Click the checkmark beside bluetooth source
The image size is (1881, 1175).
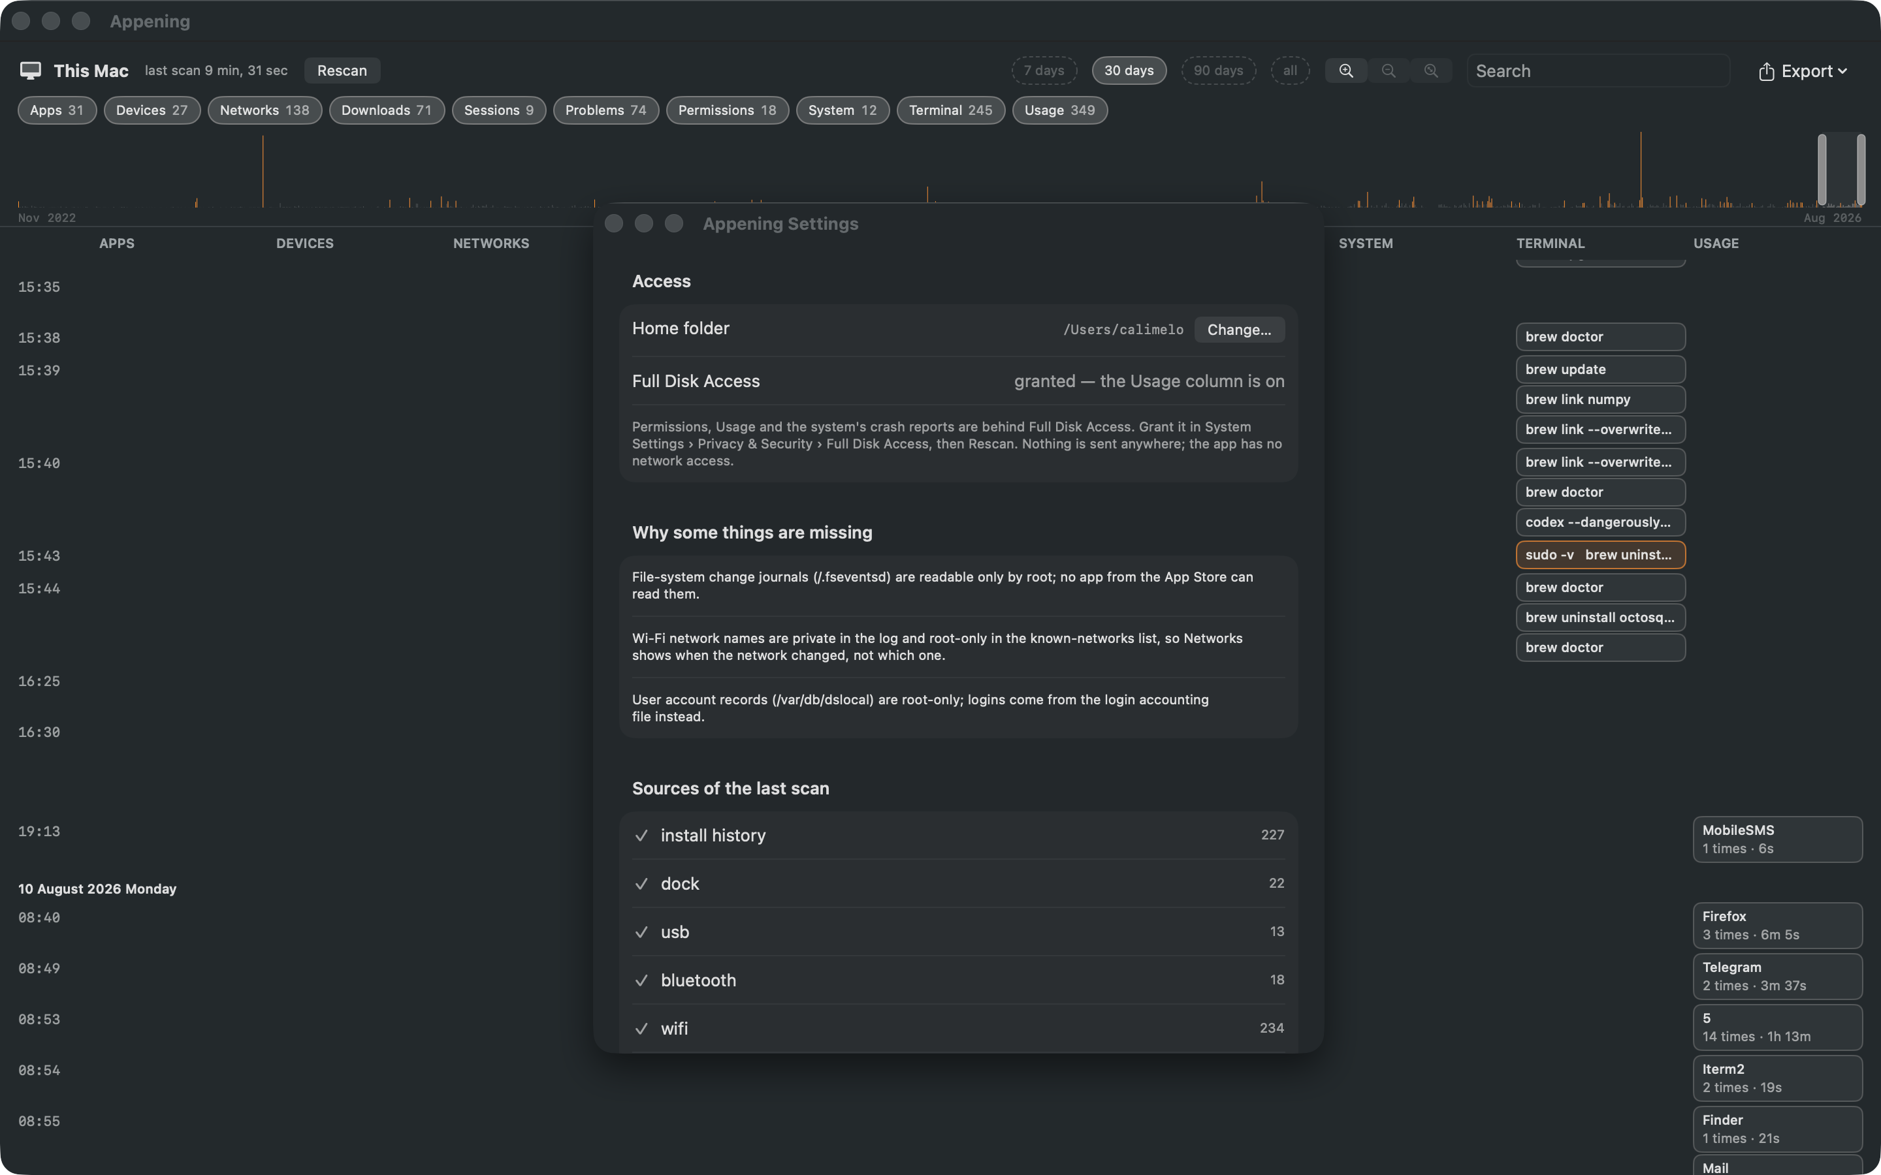[x=641, y=980]
